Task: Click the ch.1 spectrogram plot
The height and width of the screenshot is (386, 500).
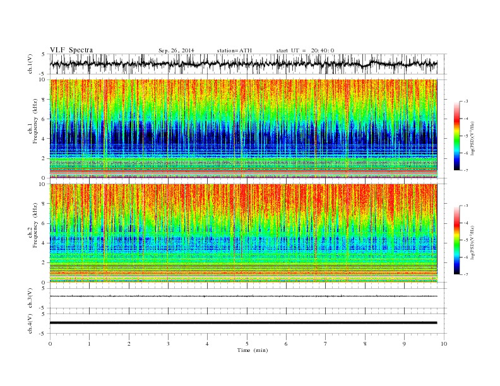Action: 243,129
